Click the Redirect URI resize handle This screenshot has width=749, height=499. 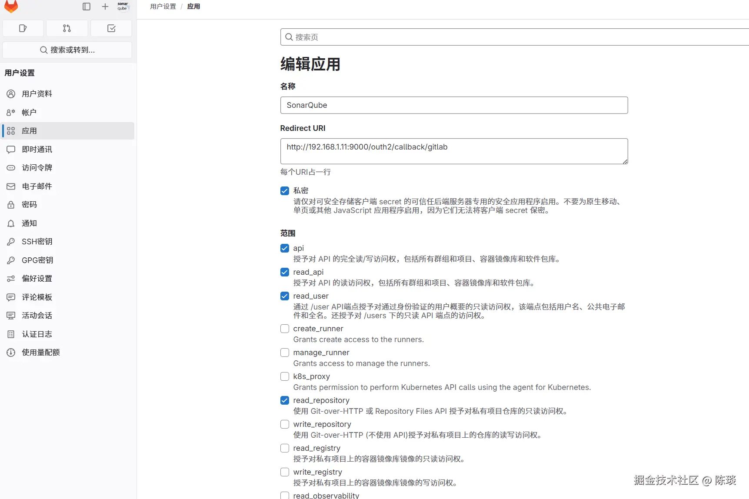625,161
